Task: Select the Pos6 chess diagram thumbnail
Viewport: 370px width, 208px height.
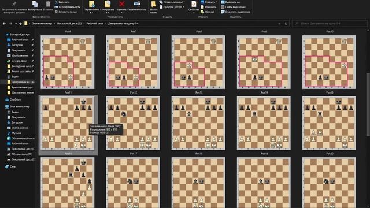Action: (68, 62)
